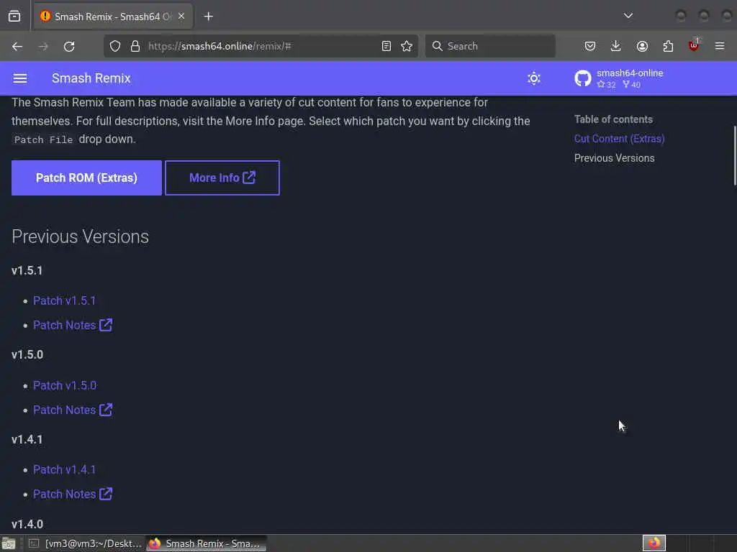Show site security padlock info
The width and height of the screenshot is (737, 552).
tap(135, 46)
